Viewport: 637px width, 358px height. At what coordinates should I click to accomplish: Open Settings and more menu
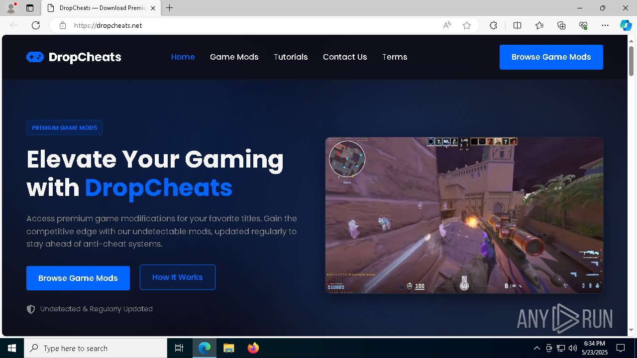coord(605,25)
